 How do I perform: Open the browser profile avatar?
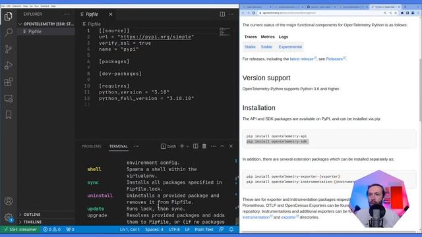tap(413, 13)
